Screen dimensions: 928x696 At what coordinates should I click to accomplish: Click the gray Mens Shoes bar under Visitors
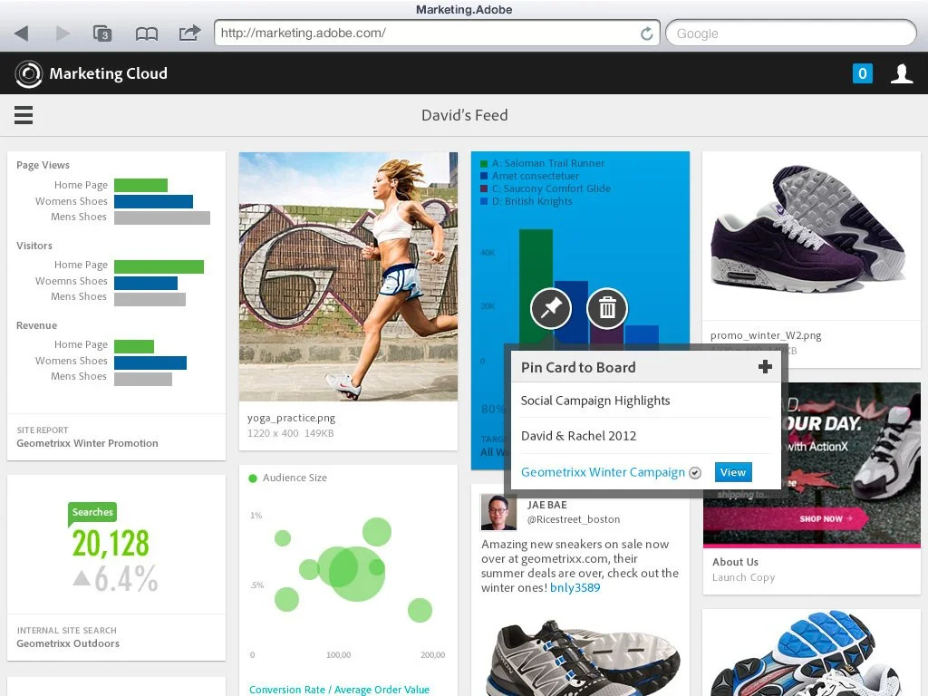tap(150, 299)
